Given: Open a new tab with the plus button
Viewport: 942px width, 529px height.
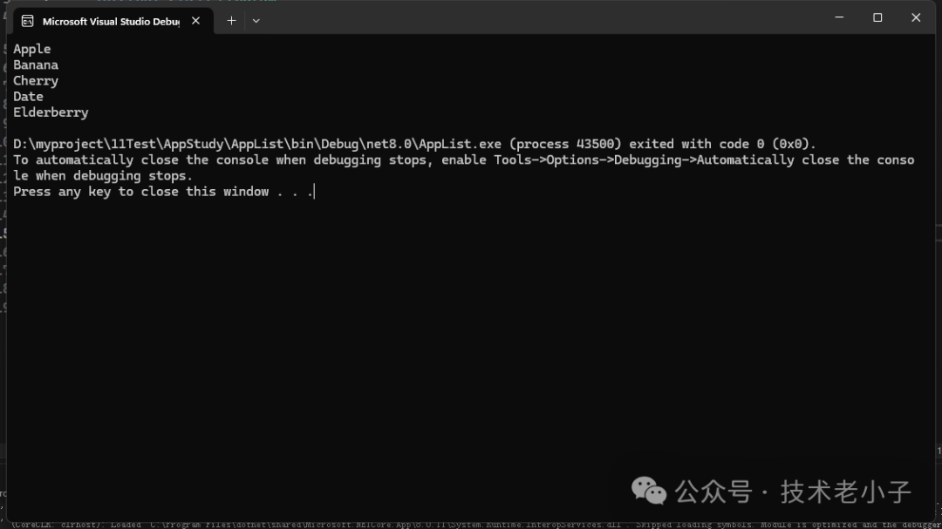Looking at the screenshot, I should tap(231, 20).
